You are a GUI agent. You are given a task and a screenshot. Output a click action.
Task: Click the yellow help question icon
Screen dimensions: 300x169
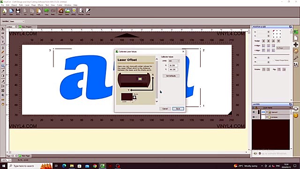coord(296,115)
